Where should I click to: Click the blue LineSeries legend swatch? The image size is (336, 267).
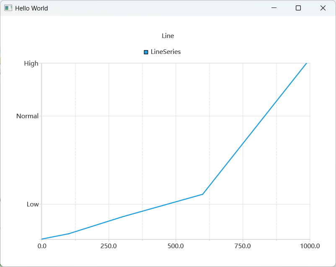(146, 52)
